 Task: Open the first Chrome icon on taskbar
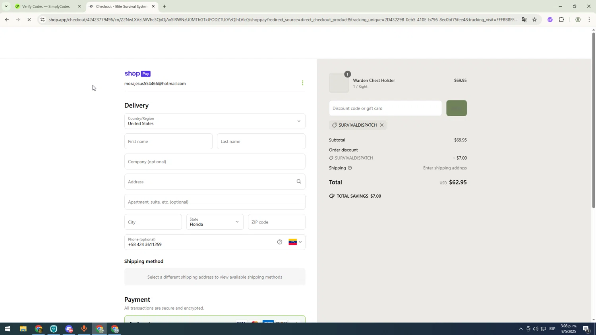click(39, 329)
